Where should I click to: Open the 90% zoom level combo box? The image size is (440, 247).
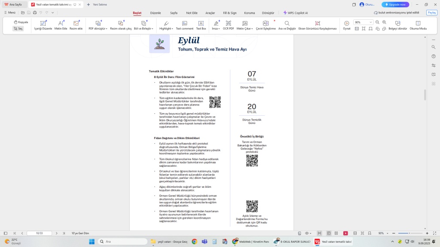363,22
